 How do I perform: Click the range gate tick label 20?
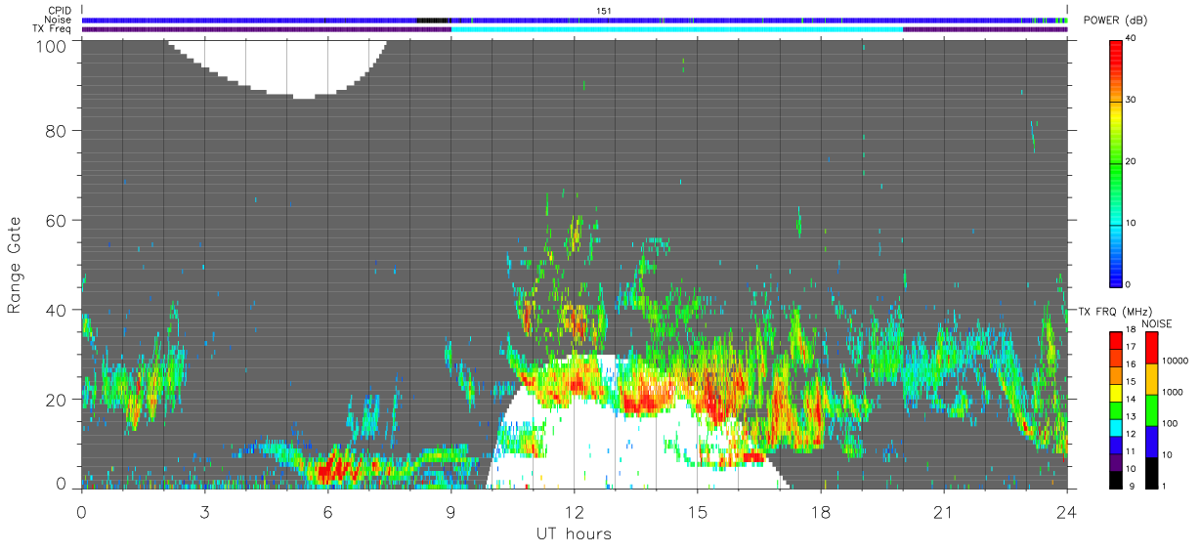click(56, 401)
